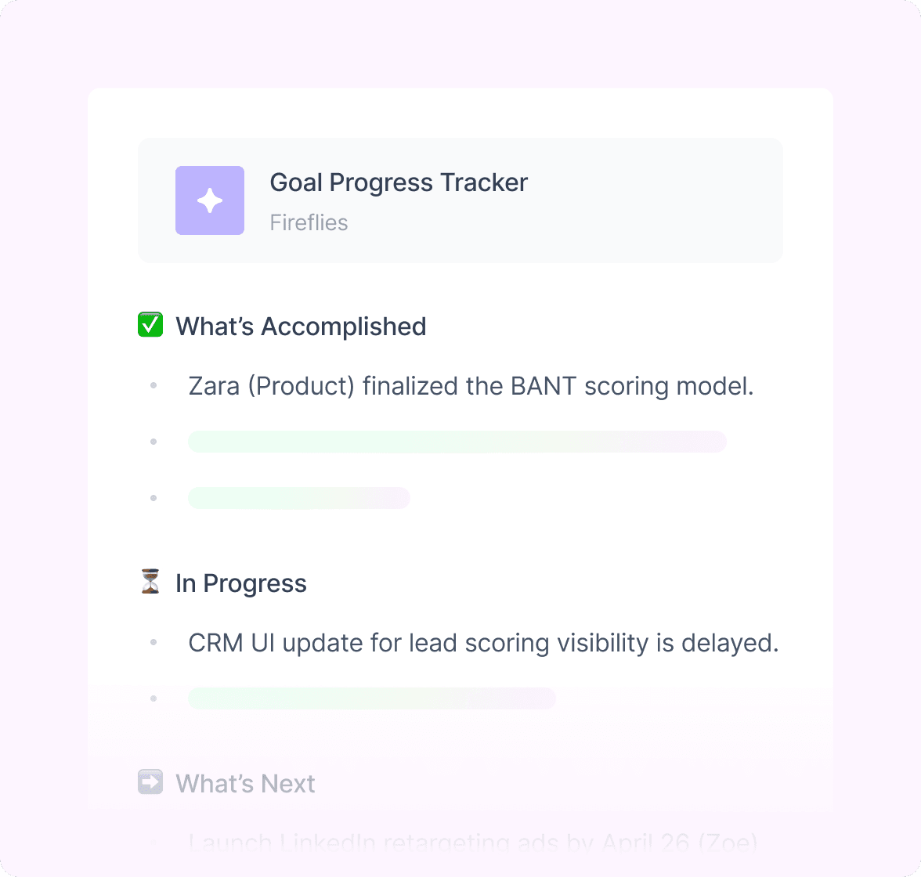Click bullet before CRM UI update item
The image size is (921, 877).
(x=153, y=642)
